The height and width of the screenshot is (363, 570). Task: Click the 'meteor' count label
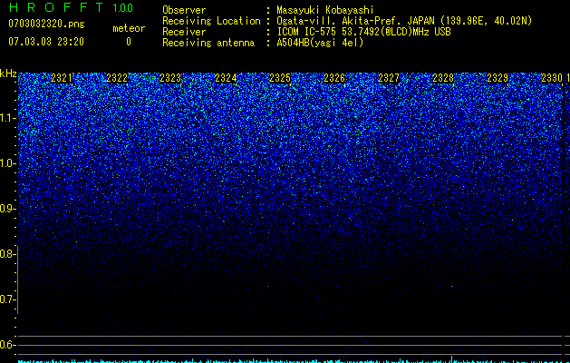pos(129,28)
